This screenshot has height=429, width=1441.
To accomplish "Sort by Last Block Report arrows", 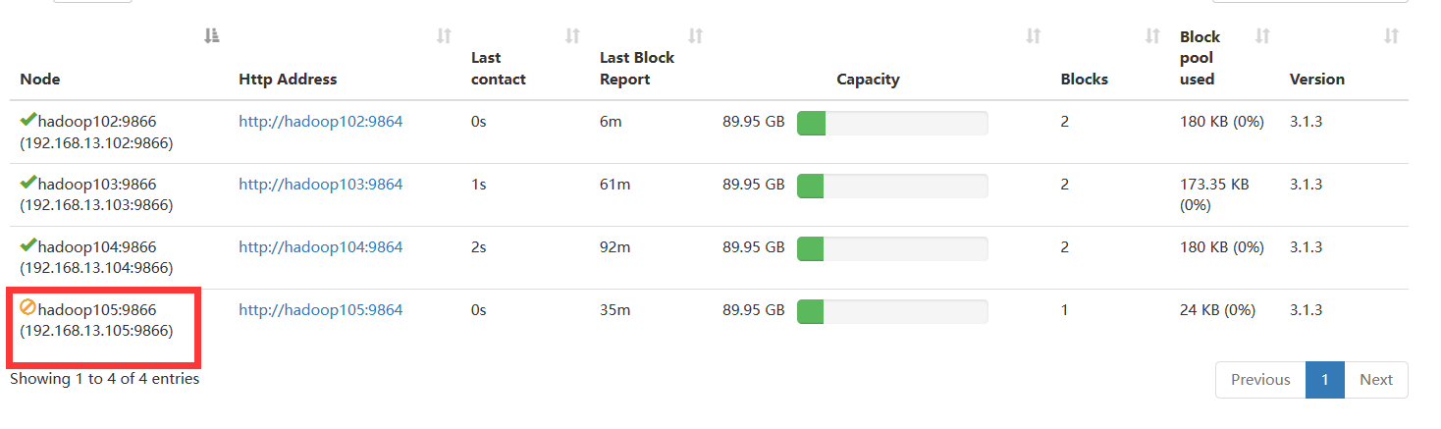I will [x=695, y=36].
